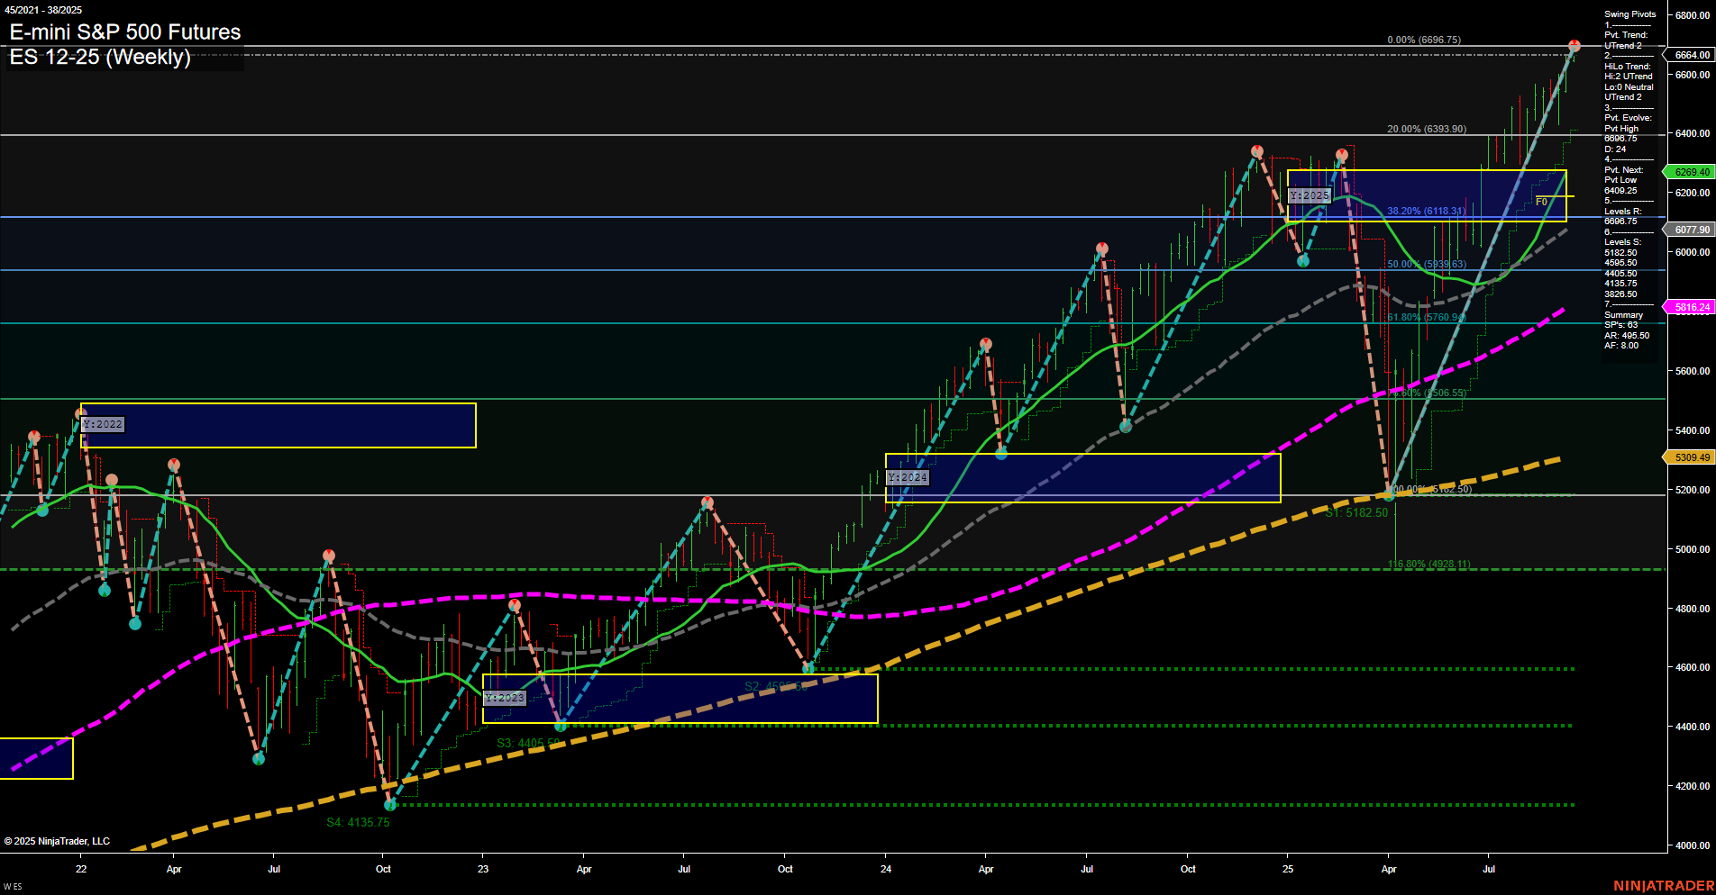Open the © 2025 NinjaTrader, LLC copyright notice
Screen dimensions: 1716x895
(56, 840)
